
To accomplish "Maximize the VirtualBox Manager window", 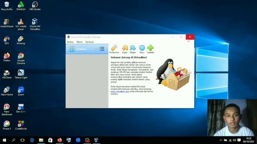I will click(181, 37).
